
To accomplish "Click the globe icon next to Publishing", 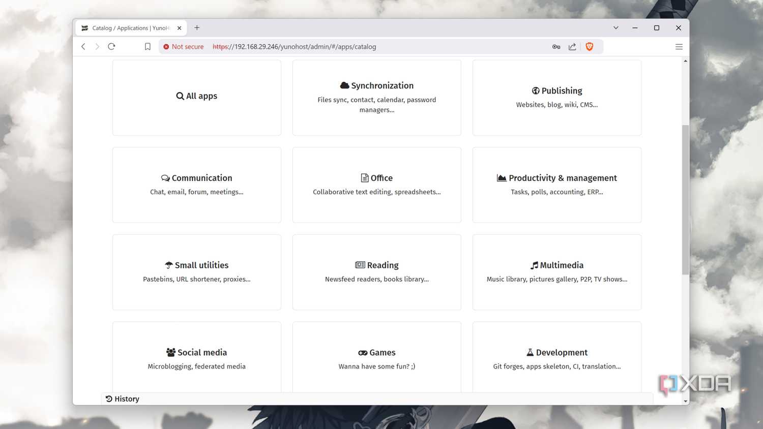I will coord(536,90).
